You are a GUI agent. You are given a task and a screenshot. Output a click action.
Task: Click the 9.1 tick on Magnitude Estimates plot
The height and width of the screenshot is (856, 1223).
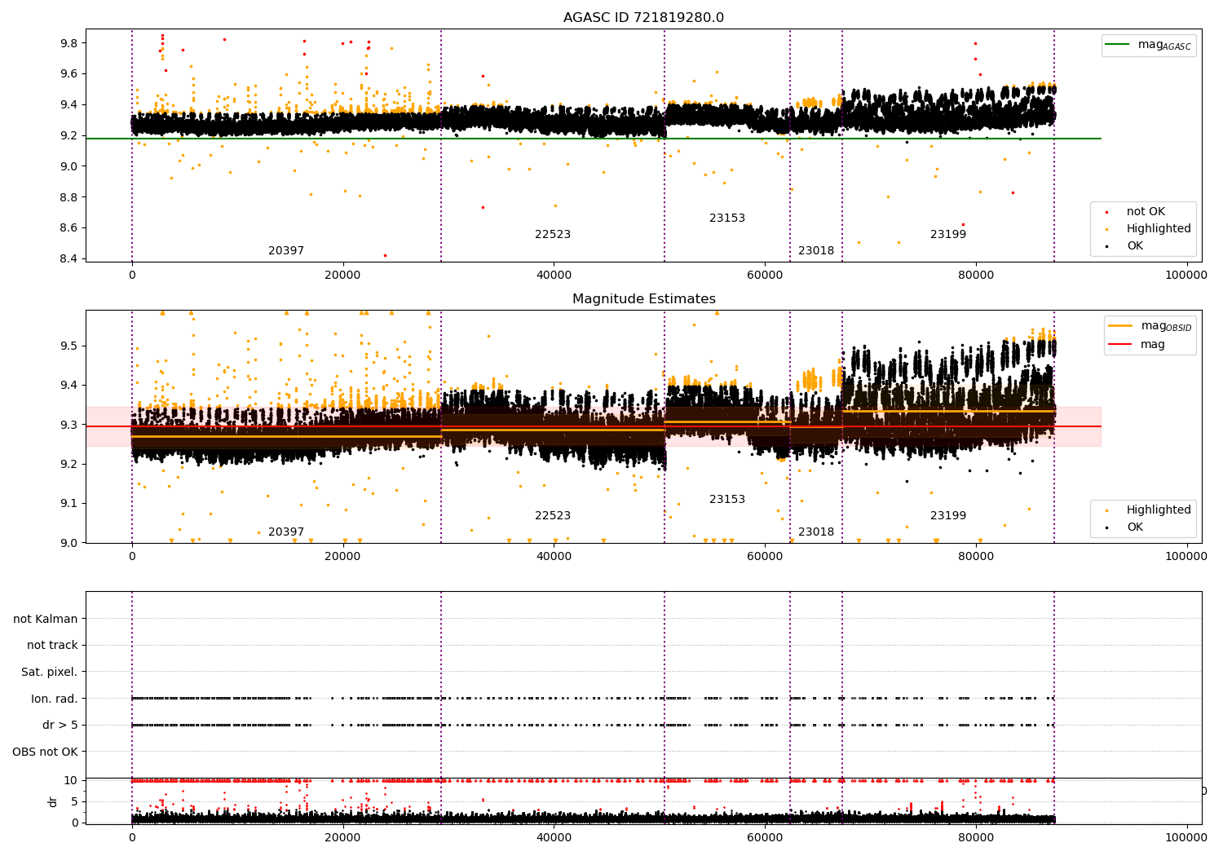(x=68, y=504)
